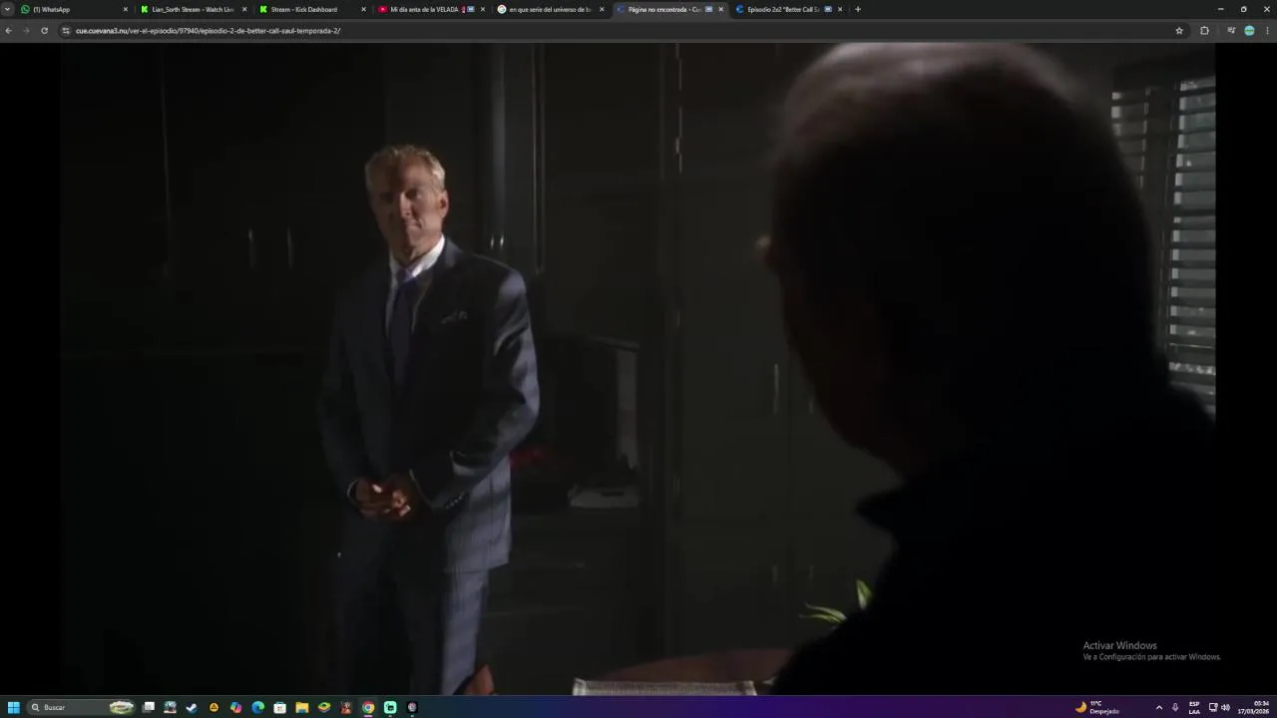
Task: Show hidden system tray icons
Action: point(1159,707)
